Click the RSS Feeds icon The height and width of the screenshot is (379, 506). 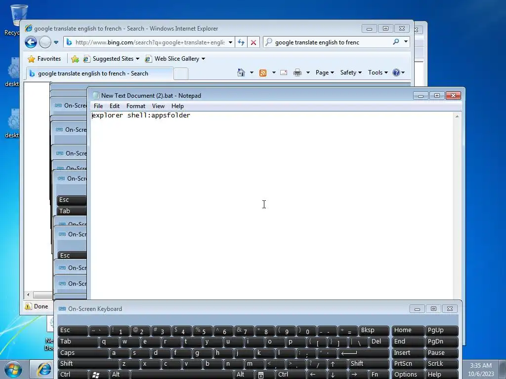(263, 73)
